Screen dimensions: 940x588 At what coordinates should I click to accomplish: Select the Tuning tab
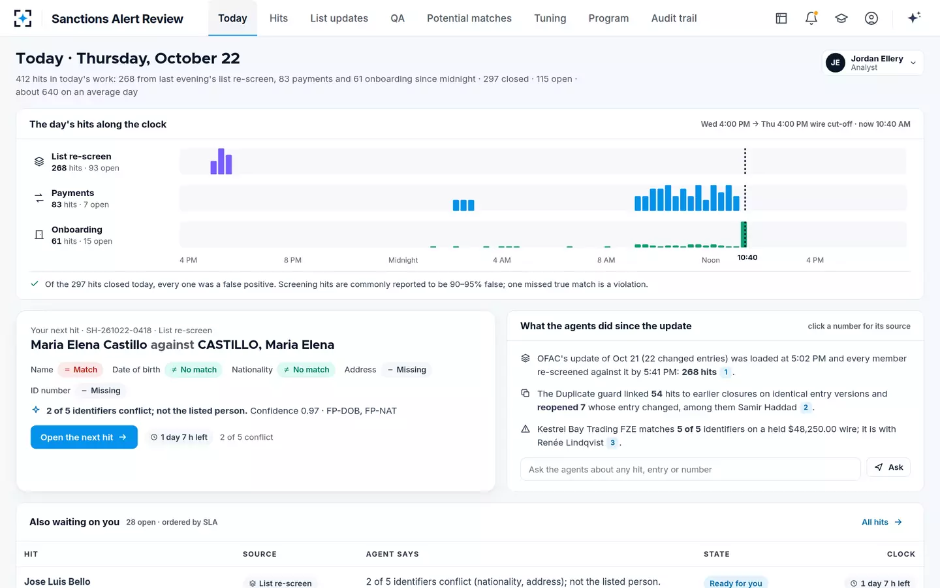550,18
